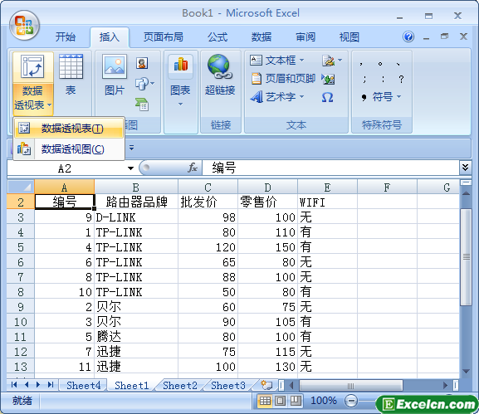Select cell containing 路由器品牌

[x=136, y=202]
